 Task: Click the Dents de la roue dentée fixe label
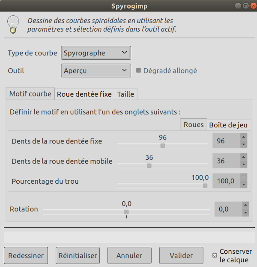pos(57,141)
